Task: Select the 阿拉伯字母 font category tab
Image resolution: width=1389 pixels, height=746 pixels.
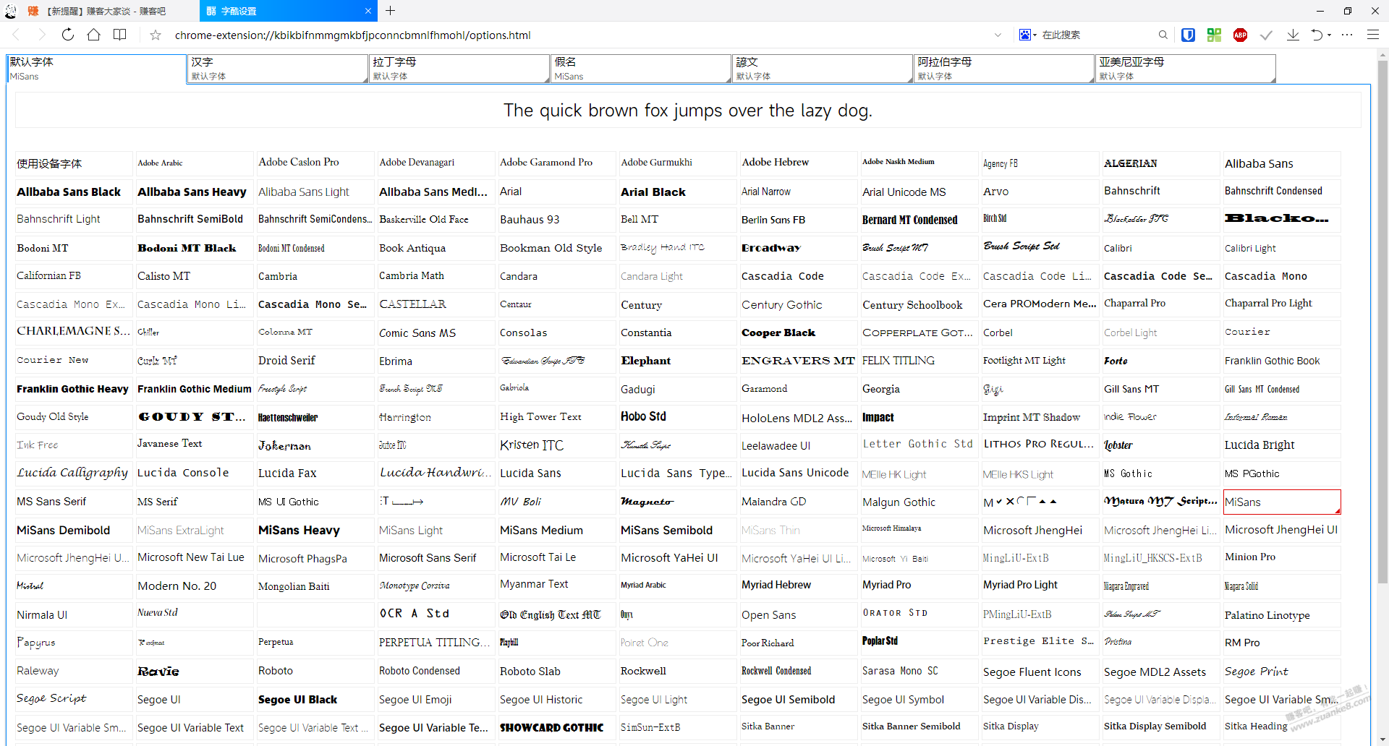Action: (x=1004, y=69)
